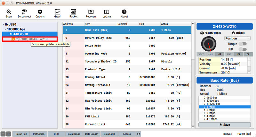
Task: Reboot the XH430-W210 device
Action: (x=238, y=33)
